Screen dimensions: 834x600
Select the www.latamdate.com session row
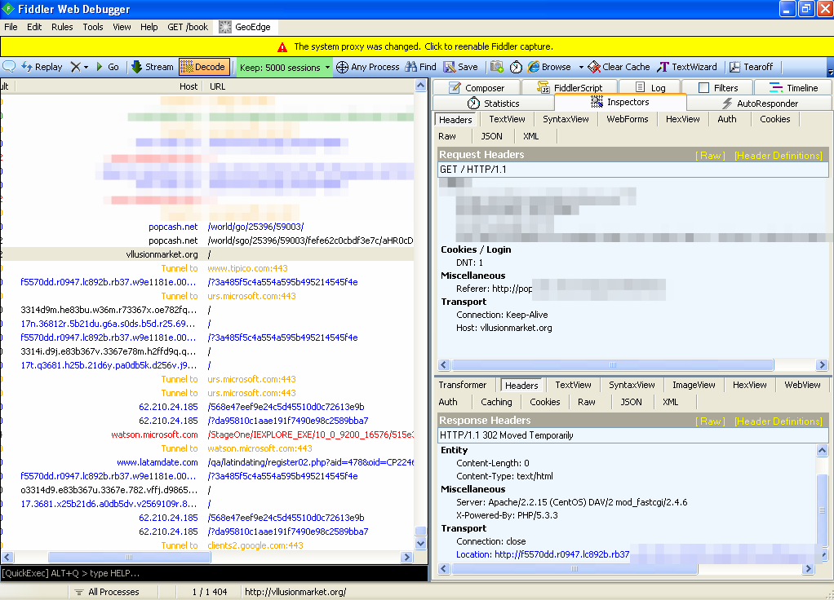207,462
